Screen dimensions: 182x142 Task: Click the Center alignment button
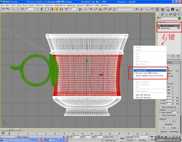click(174, 128)
